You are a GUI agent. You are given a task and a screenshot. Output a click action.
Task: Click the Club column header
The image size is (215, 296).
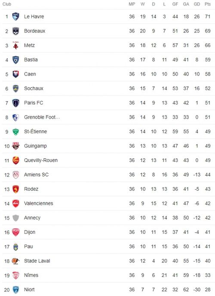[x=7, y=4]
